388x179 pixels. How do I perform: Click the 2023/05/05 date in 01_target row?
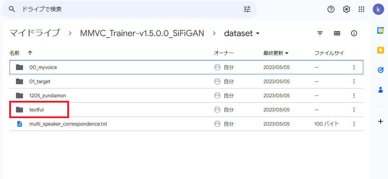276,82
